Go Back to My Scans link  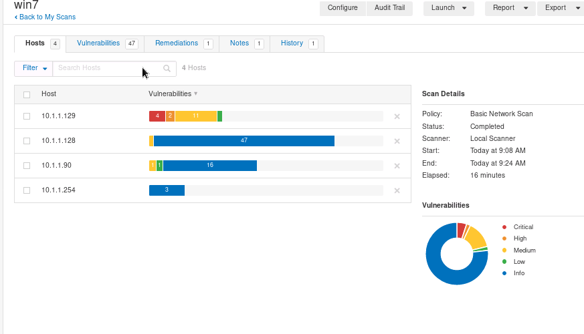point(45,17)
